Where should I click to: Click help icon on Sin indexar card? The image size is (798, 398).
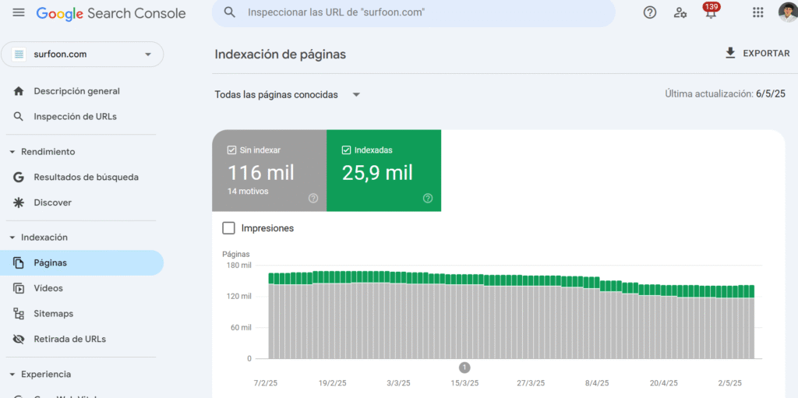pos(313,199)
